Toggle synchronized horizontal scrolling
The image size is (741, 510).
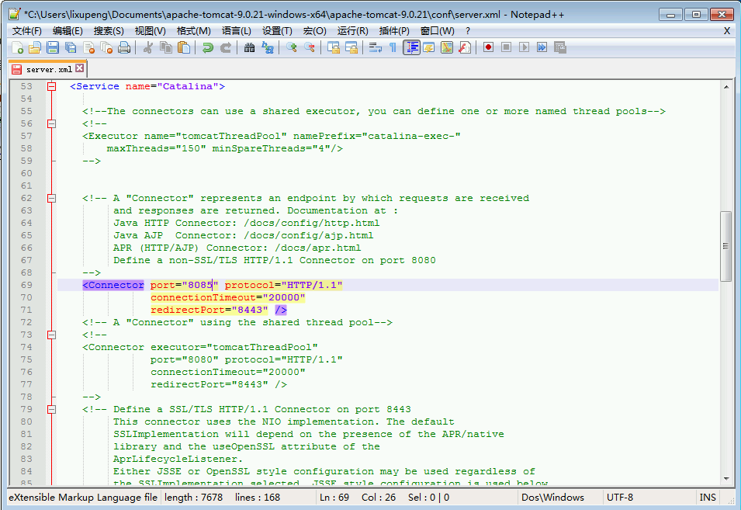click(x=351, y=47)
